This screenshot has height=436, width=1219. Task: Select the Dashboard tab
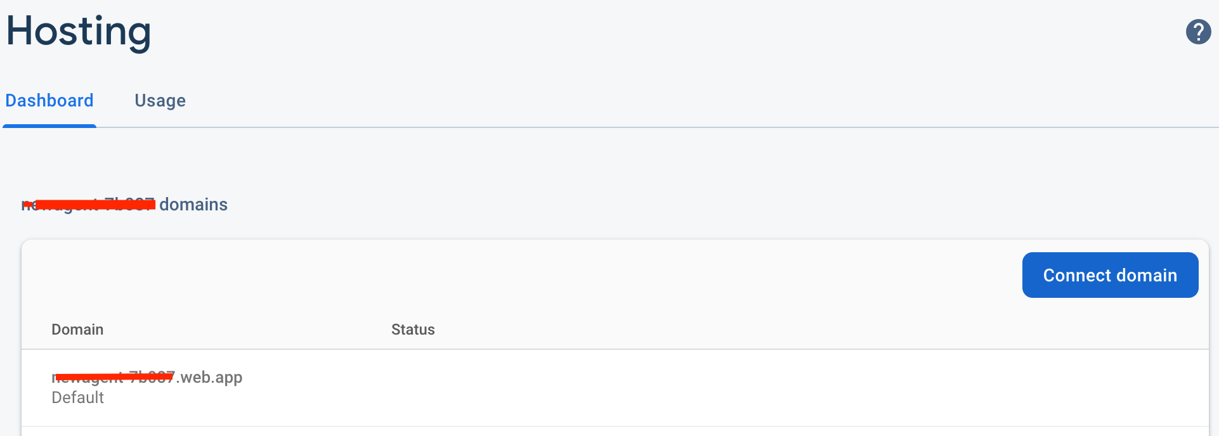coord(49,101)
